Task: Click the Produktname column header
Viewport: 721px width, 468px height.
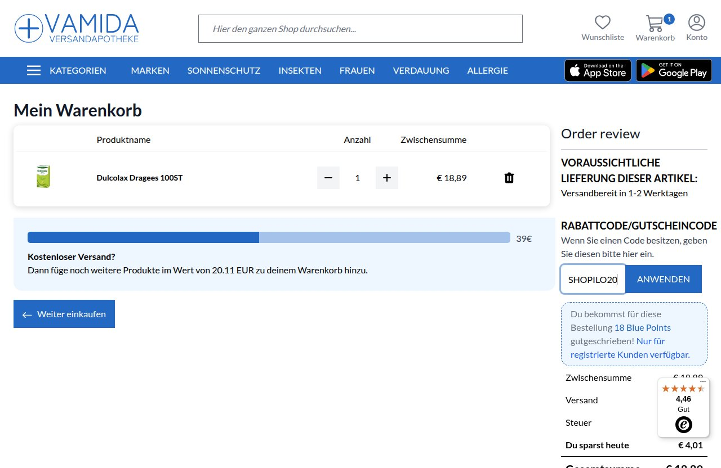Action: tap(123, 139)
